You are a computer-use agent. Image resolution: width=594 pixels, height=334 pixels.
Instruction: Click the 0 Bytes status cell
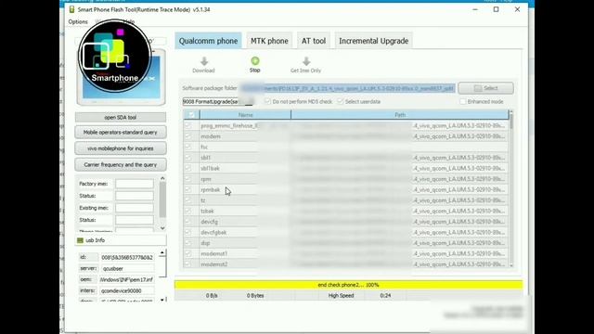(255, 295)
